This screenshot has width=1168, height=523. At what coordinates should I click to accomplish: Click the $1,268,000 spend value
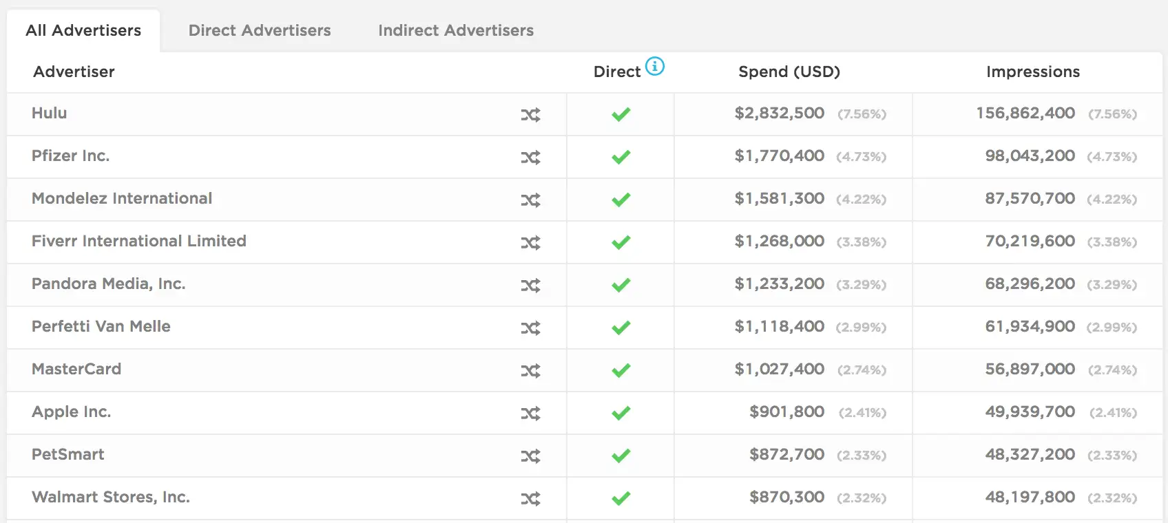(780, 241)
